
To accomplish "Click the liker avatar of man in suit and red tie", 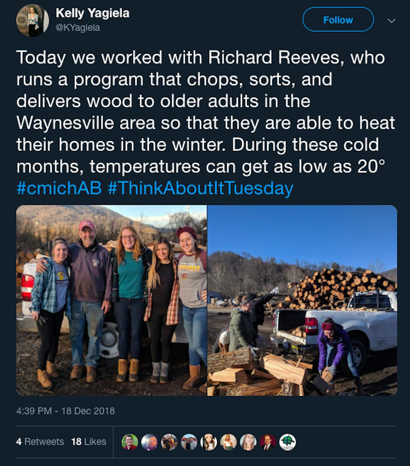I will point(268,442).
